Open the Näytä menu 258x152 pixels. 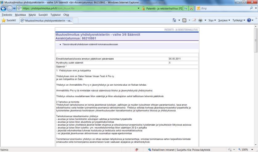point(32,15)
